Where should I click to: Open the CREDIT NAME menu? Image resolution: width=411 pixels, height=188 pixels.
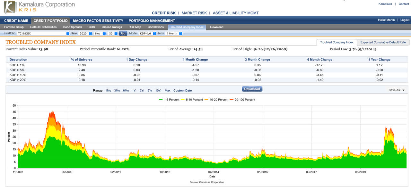pyautogui.click(x=16, y=20)
